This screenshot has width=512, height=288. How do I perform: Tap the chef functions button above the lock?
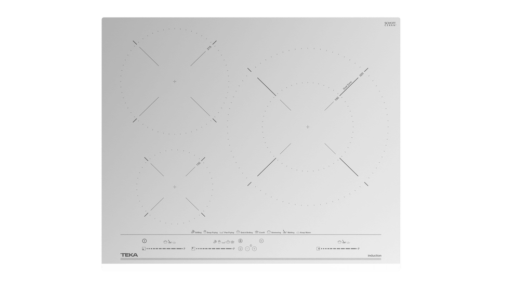coord(240,241)
